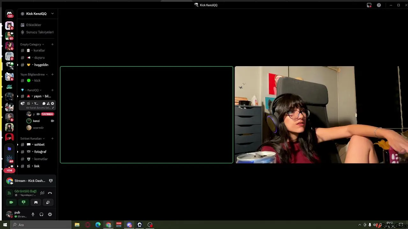The height and width of the screenshot is (229, 408).
Task: Open the sohbet channel
Action: pyautogui.click(x=37, y=144)
